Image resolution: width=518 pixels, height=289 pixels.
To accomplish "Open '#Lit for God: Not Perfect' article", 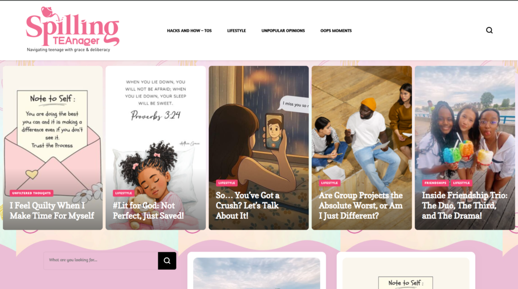I will point(148,211).
